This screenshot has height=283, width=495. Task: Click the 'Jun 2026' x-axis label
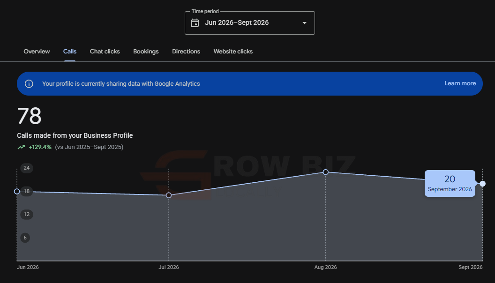[28, 267]
